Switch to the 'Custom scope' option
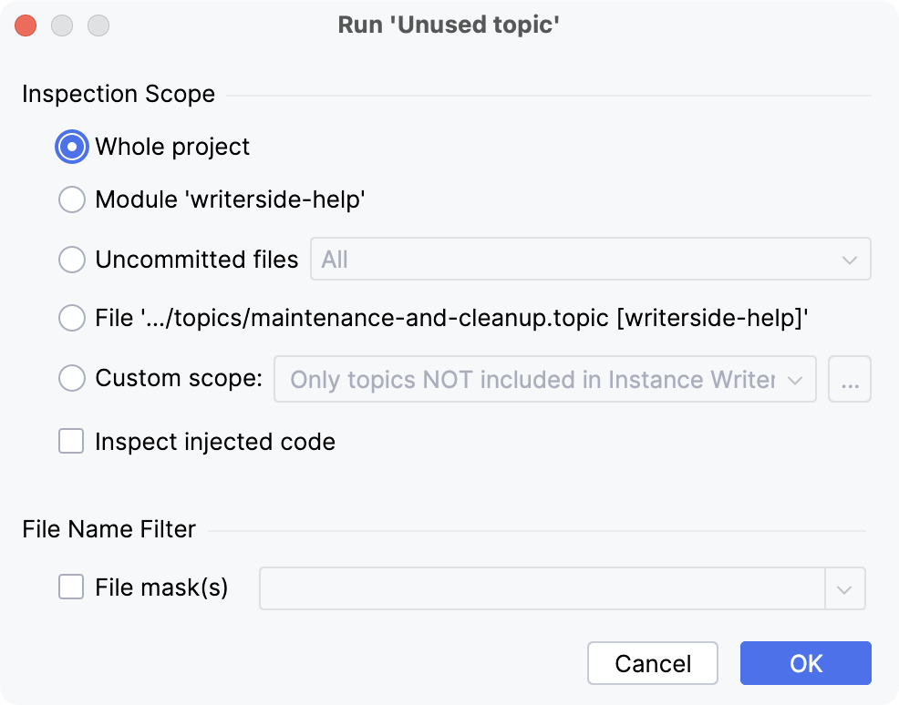This screenshot has width=899, height=705. pos(71,378)
